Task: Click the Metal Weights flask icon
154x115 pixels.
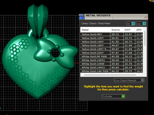Action: click(82, 17)
